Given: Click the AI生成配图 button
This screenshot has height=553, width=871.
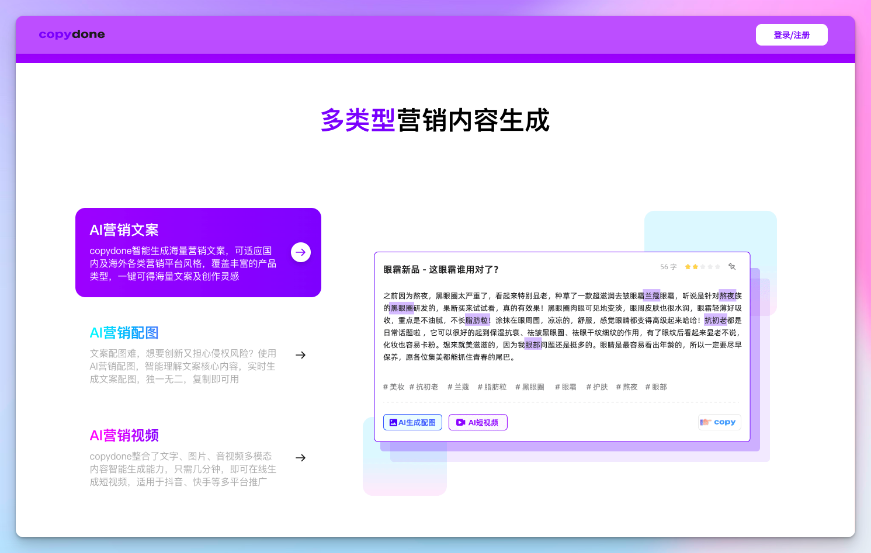Looking at the screenshot, I should coord(412,422).
